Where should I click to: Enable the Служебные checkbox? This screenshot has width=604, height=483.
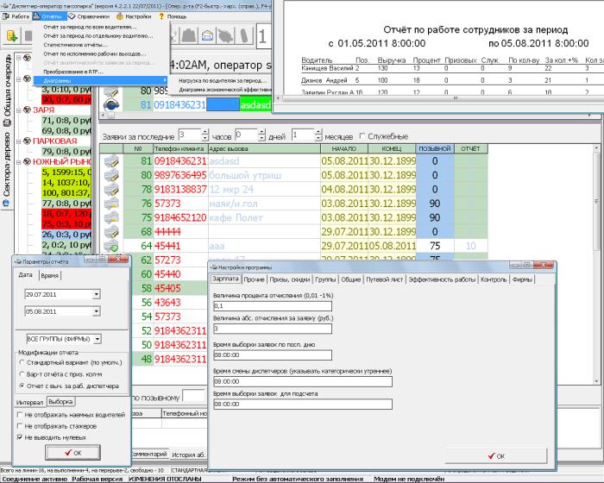click(x=361, y=136)
